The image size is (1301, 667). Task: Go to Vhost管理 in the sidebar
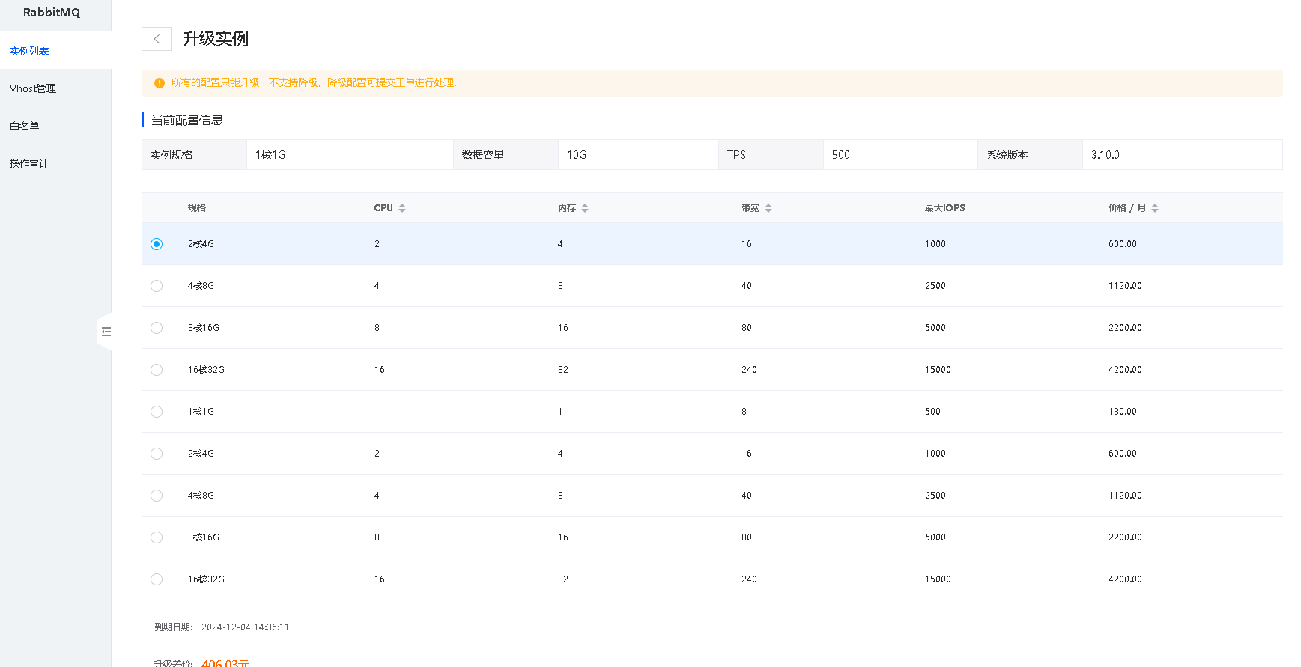[33, 88]
